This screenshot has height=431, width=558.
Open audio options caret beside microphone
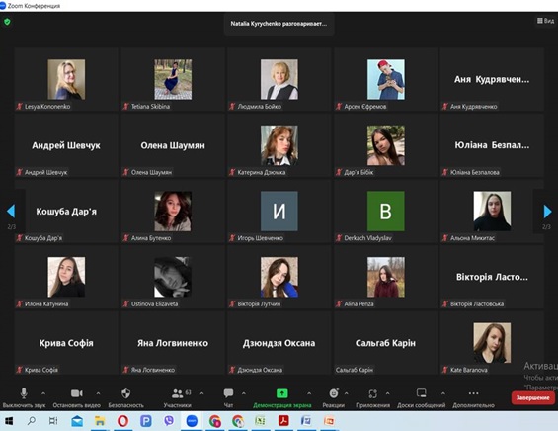(x=43, y=393)
